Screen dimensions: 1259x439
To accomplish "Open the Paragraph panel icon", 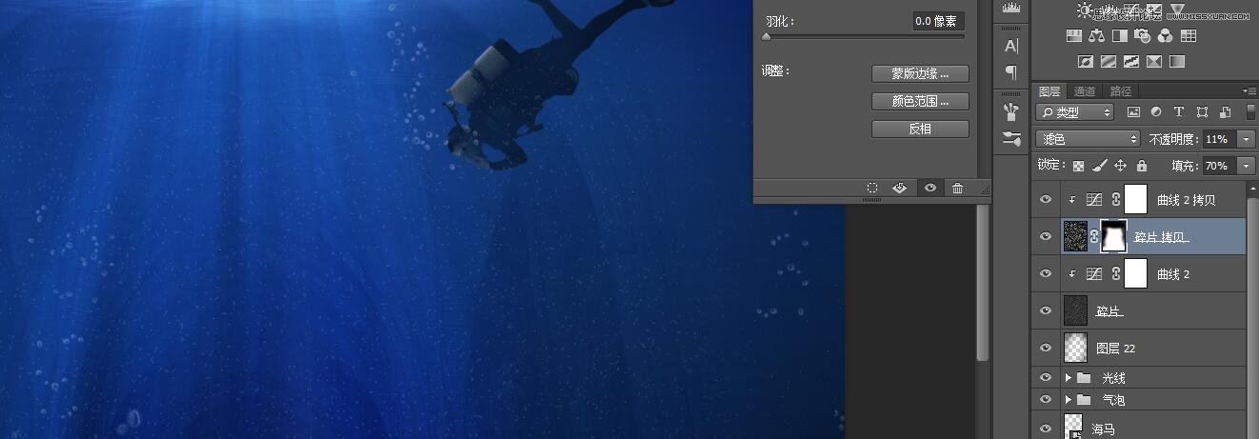I will [1011, 72].
